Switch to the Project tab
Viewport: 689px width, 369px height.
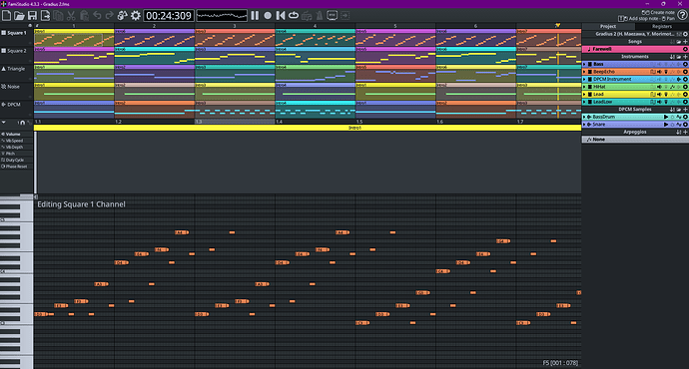click(608, 26)
